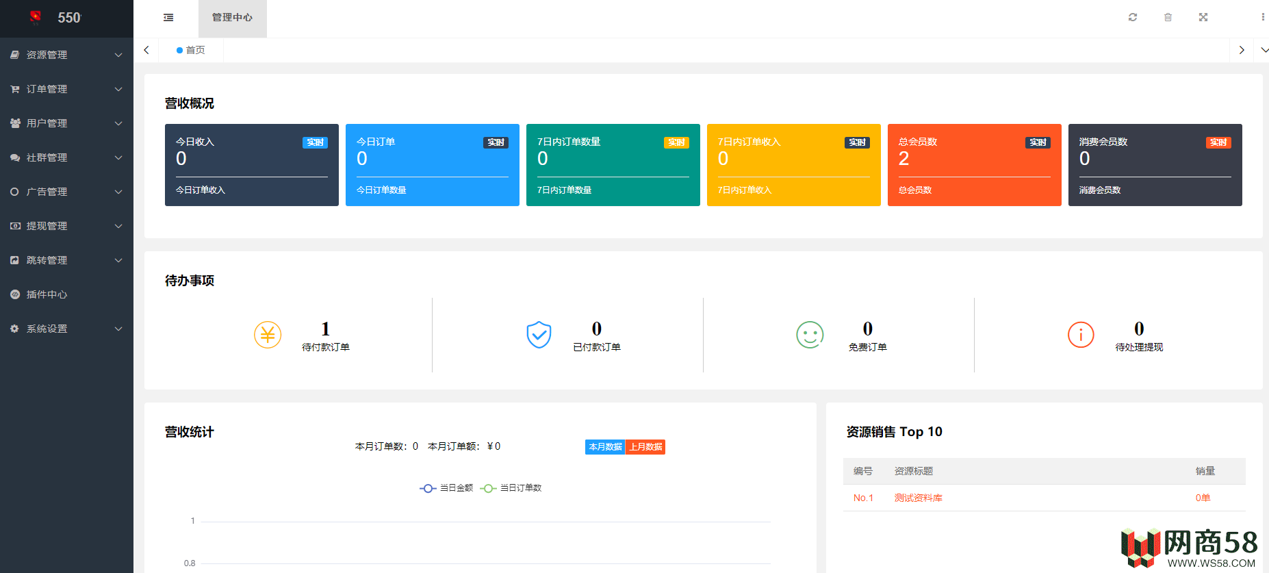Toggle 当日金额 series in chart legend

446,488
